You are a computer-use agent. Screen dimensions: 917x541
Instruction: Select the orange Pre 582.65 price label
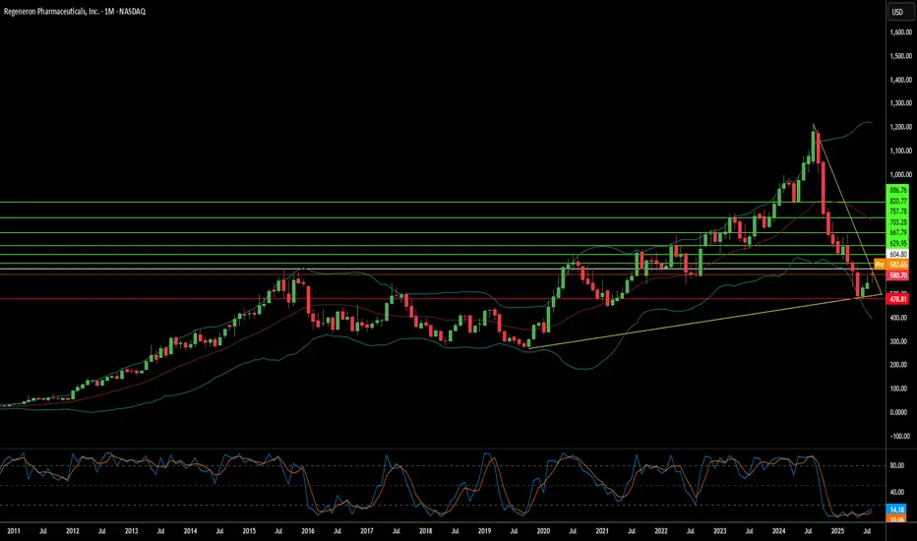pyautogui.click(x=891, y=265)
